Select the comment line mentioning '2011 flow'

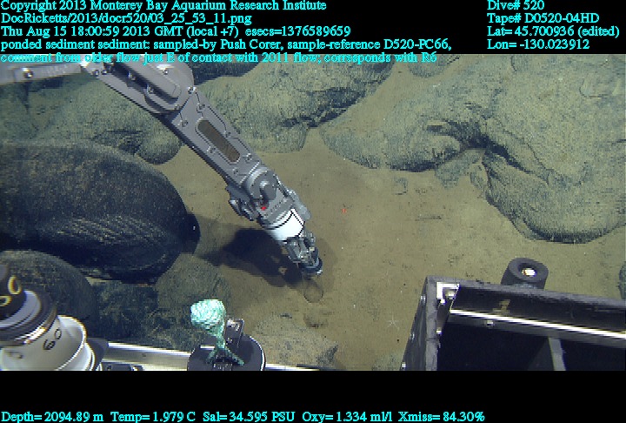(x=219, y=57)
